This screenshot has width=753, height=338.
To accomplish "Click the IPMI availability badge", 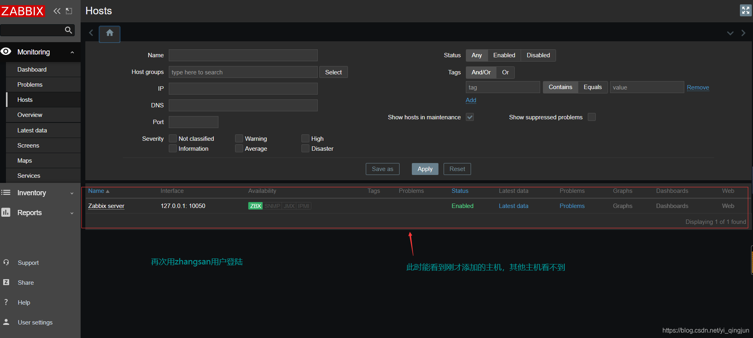I will [x=303, y=206].
